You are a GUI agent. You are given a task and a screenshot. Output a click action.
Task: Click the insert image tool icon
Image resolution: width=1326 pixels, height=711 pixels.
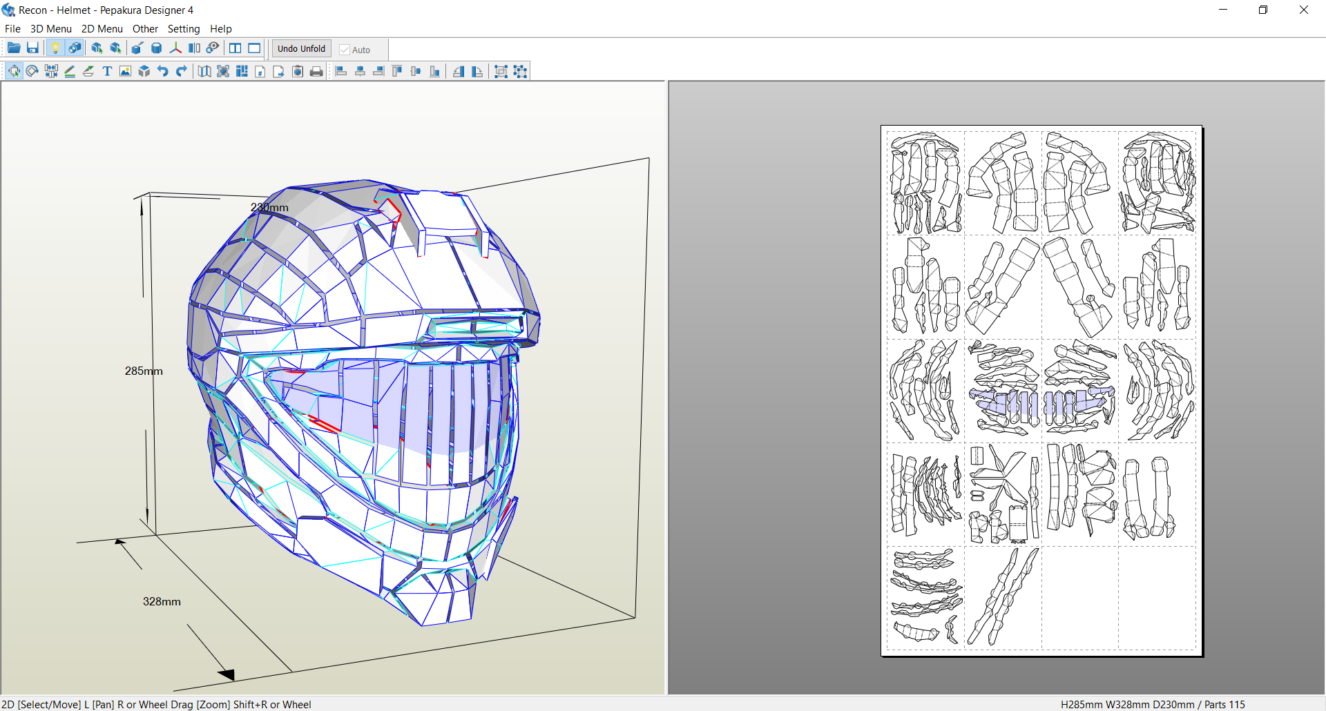(x=125, y=71)
